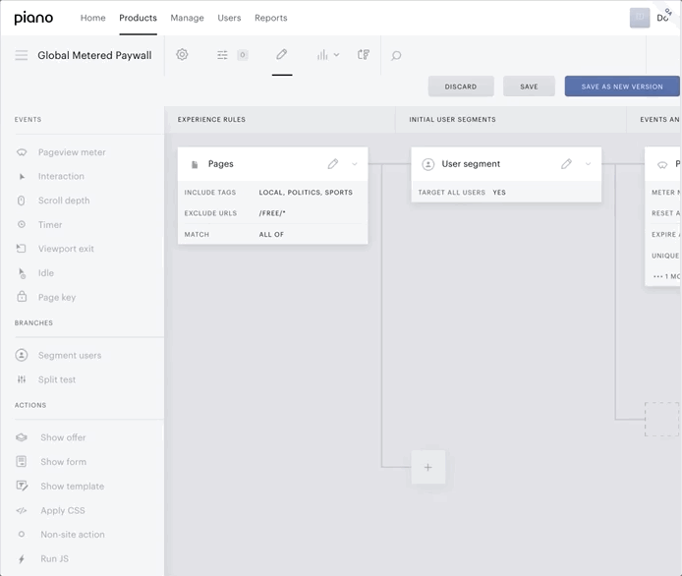Image resolution: width=682 pixels, height=576 pixels.
Task: Select Non-site action circle icon
Action: click(x=22, y=534)
